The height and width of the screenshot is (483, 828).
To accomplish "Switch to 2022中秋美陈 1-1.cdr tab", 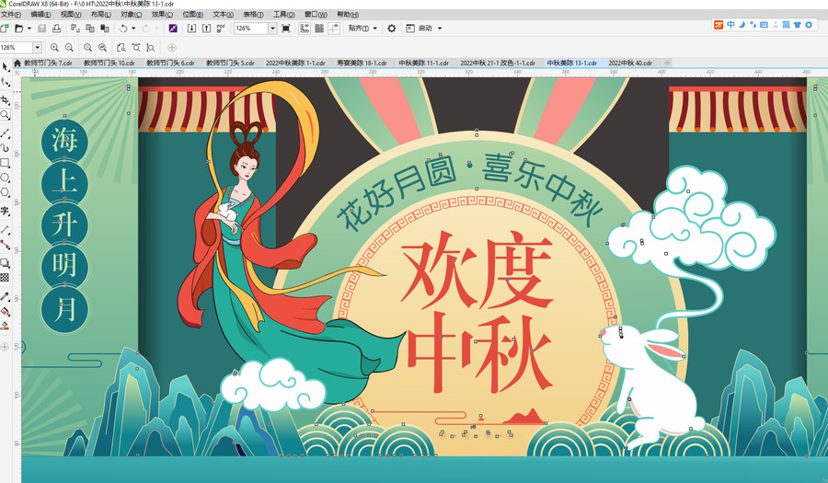I will pyautogui.click(x=295, y=63).
